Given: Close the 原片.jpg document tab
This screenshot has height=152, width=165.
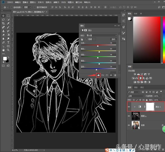Looking at the screenshot, I should coord(47,12).
